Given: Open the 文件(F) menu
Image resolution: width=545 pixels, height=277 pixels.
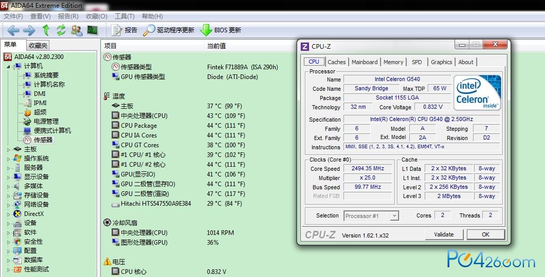Looking at the screenshot, I should click(x=13, y=16).
